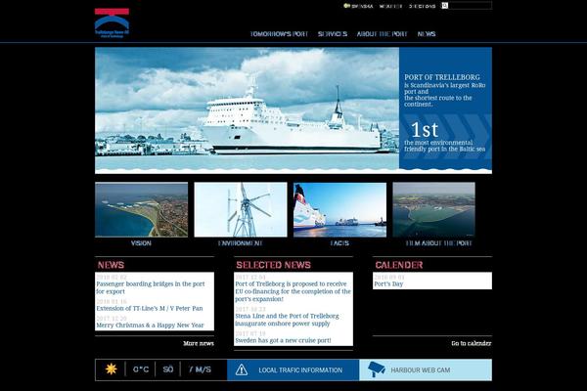Viewport: 587px width, 391px height.
Task: Click inside the search input field
Action: pos(470,5)
